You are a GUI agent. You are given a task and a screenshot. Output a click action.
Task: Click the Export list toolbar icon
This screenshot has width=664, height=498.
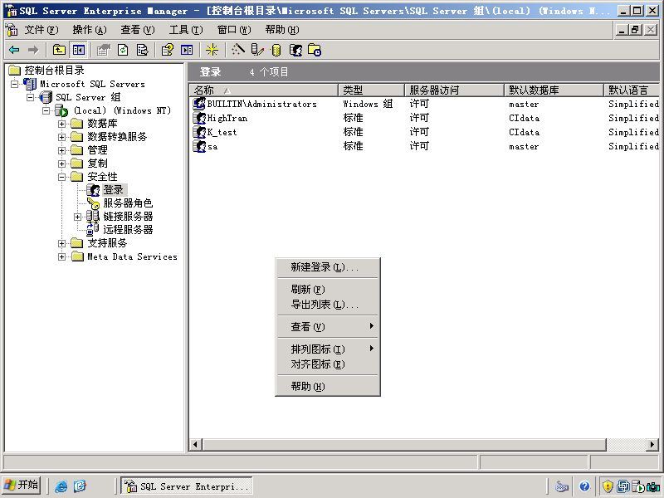coord(142,50)
